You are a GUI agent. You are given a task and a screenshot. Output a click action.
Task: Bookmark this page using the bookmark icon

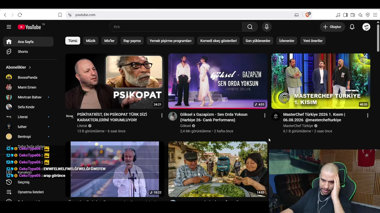60,15
